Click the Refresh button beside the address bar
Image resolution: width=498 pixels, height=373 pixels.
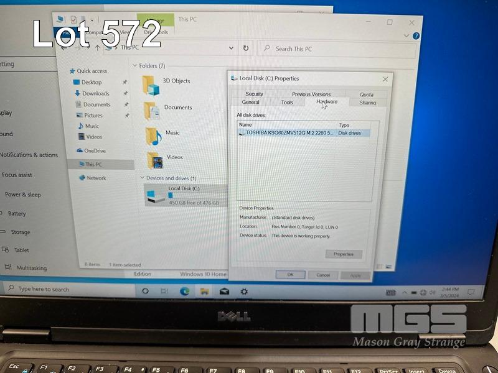[246, 48]
